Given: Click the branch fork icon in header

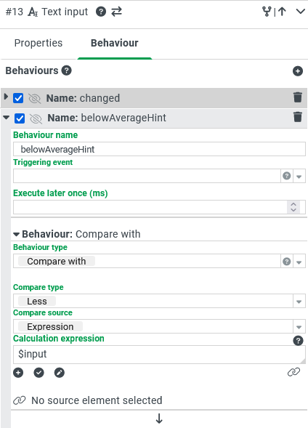Looking at the screenshot, I should pyautogui.click(x=267, y=12).
